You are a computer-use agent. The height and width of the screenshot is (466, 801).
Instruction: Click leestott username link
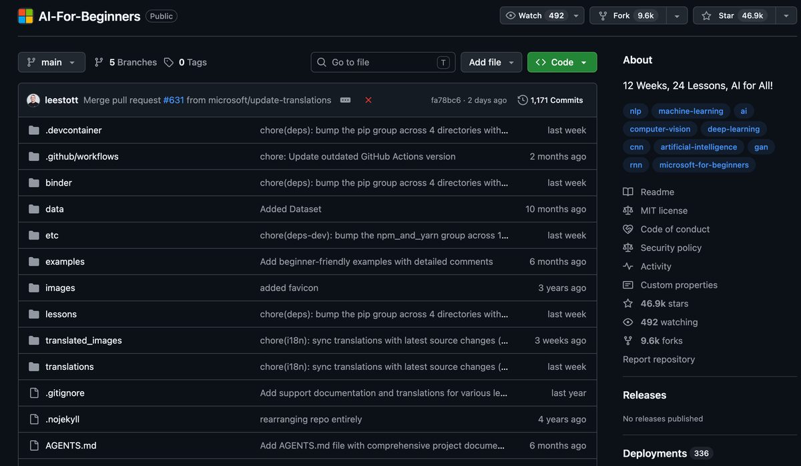61,100
